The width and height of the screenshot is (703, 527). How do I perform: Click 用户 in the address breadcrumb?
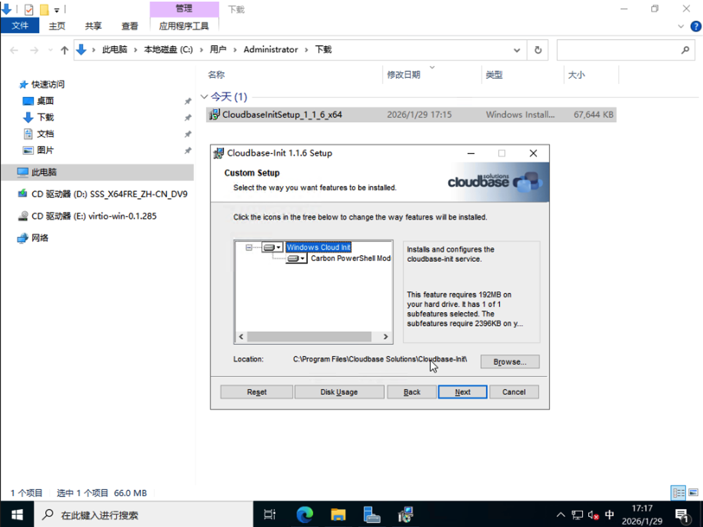218,50
